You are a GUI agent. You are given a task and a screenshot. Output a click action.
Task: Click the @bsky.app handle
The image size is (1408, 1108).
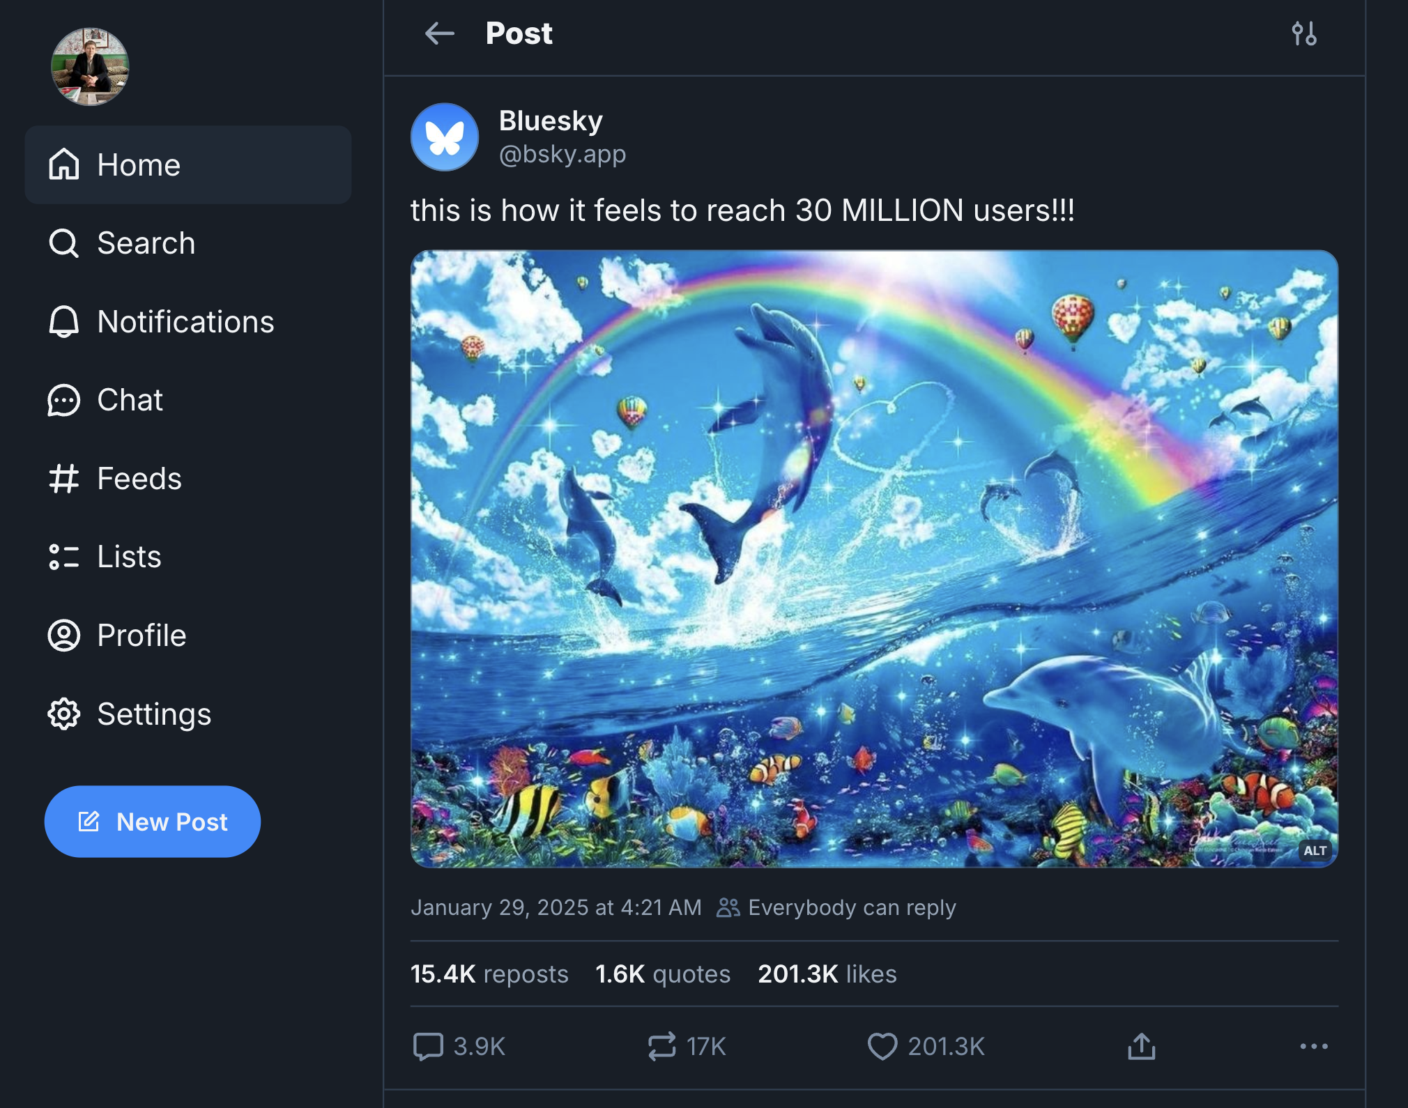[563, 154]
